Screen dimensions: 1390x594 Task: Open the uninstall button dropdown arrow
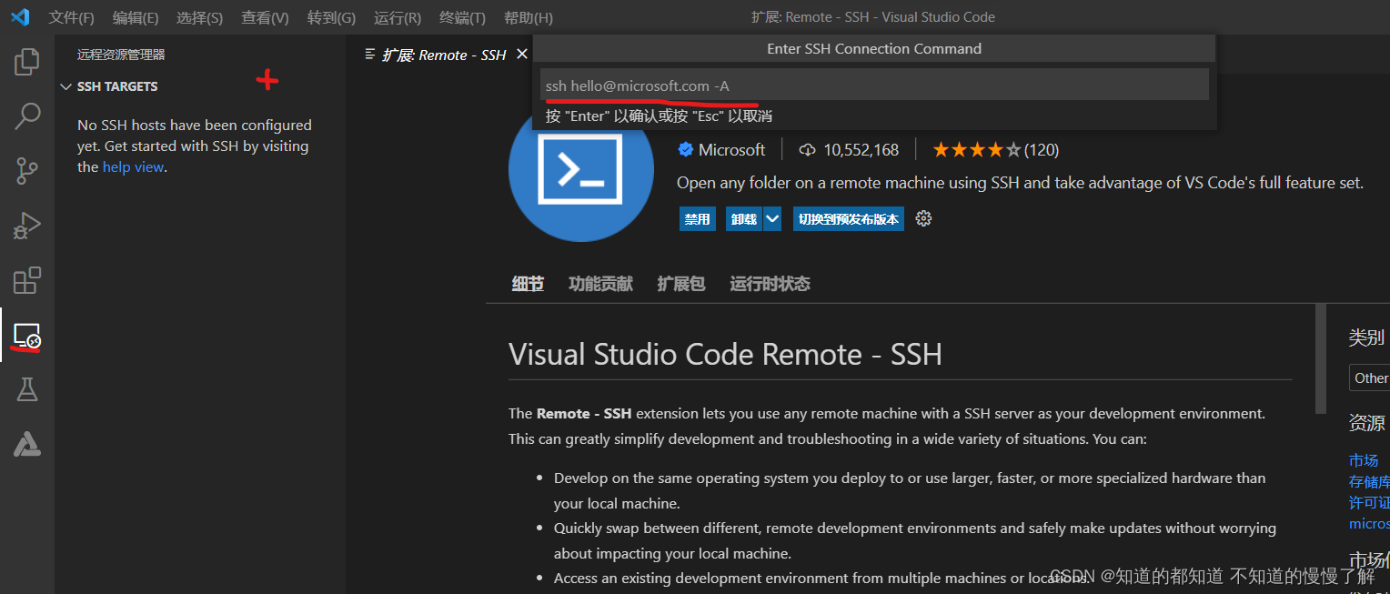tap(772, 219)
